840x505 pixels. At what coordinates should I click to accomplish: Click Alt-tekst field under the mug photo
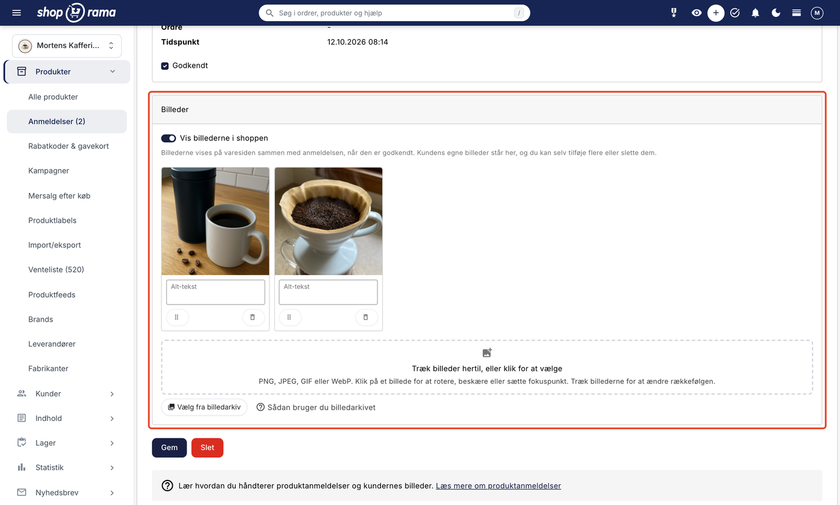pos(215,292)
